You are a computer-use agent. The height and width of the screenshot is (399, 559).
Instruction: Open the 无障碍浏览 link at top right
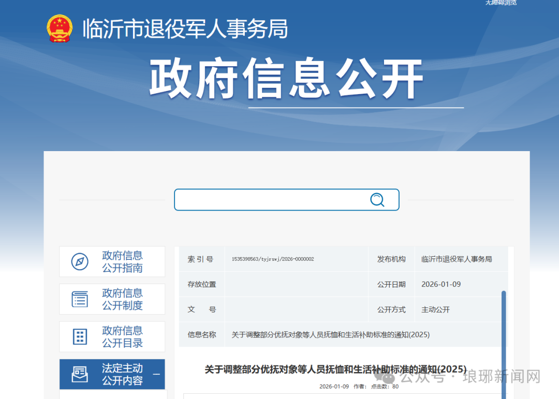pos(501,3)
